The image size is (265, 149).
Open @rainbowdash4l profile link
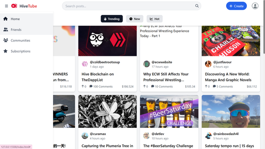pos(226,134)
